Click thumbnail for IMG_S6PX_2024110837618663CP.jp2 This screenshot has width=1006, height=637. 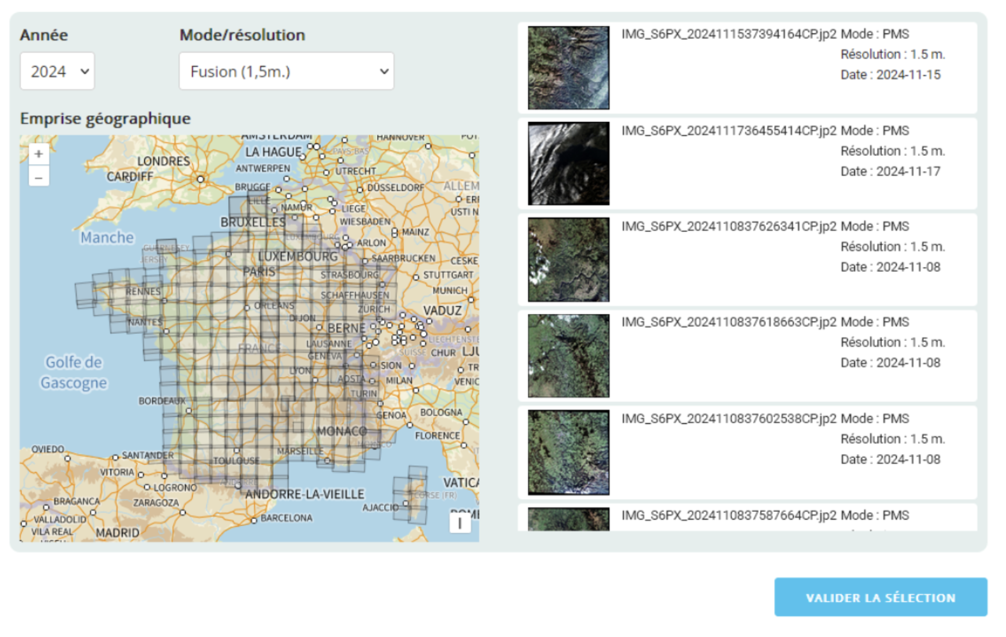(x=568, y=356)
